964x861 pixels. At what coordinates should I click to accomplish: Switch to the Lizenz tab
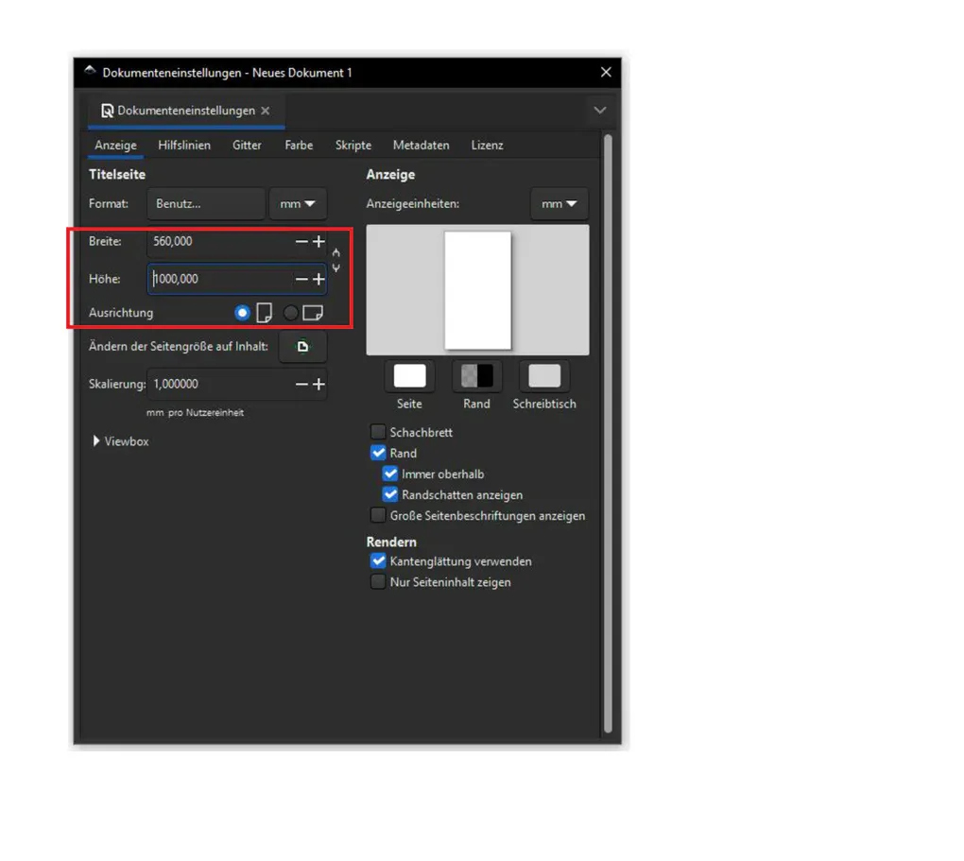488,146
